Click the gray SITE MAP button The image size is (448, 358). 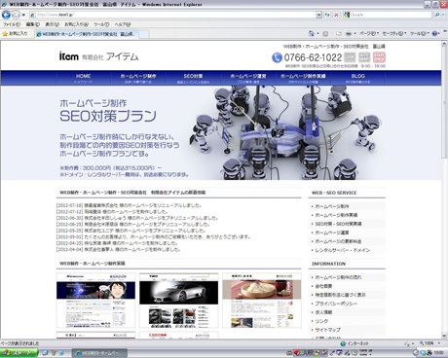364,57
